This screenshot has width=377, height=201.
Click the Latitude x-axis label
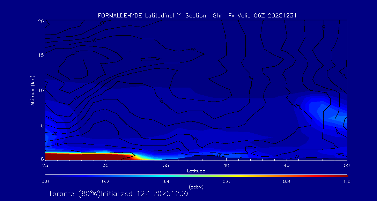tap(196, 171)
